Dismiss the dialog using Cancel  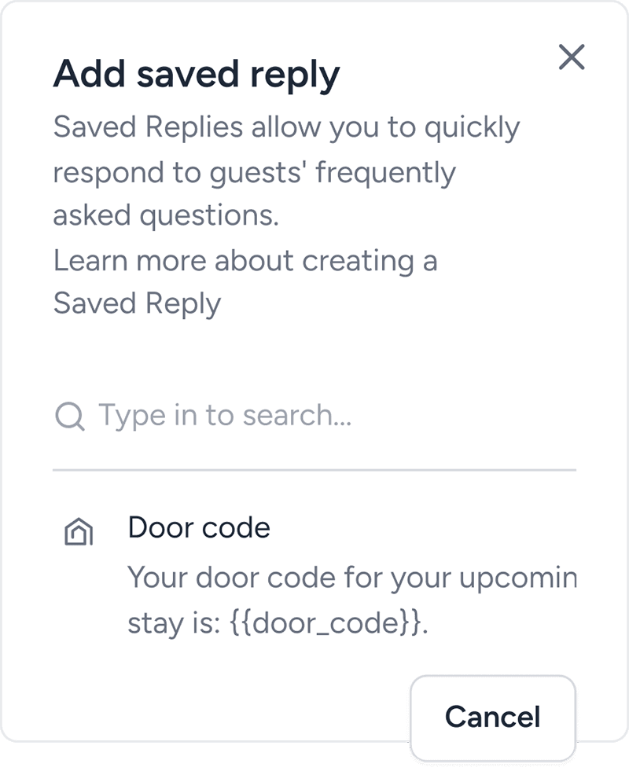point(492,716)
